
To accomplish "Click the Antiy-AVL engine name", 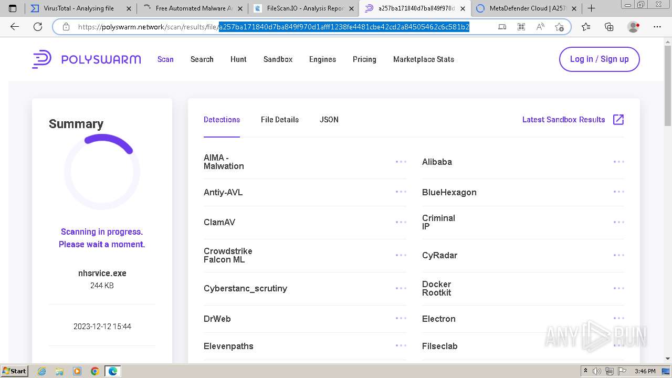I will pyautogui.click(x=223, y=192).
